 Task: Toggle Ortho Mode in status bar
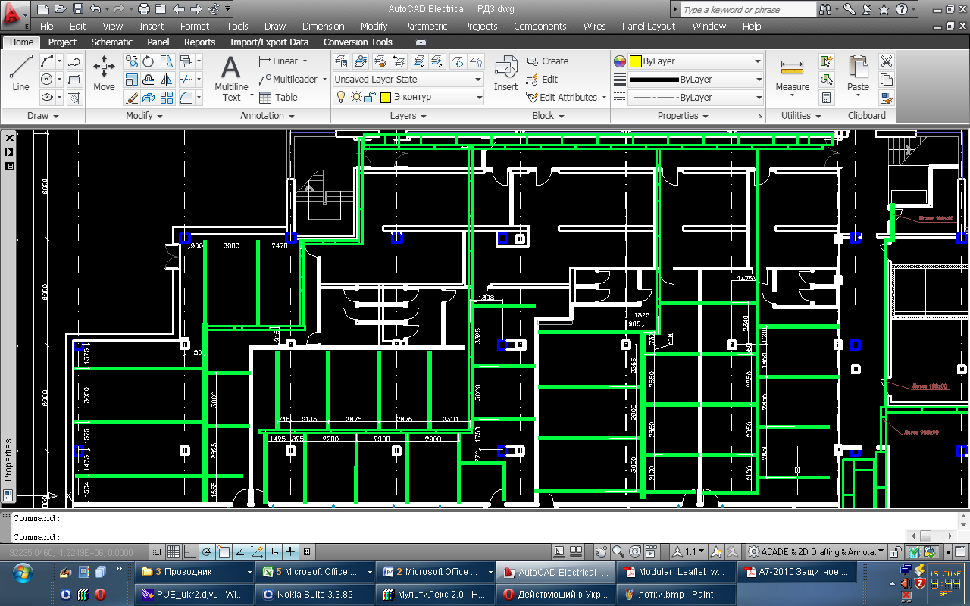189,551
